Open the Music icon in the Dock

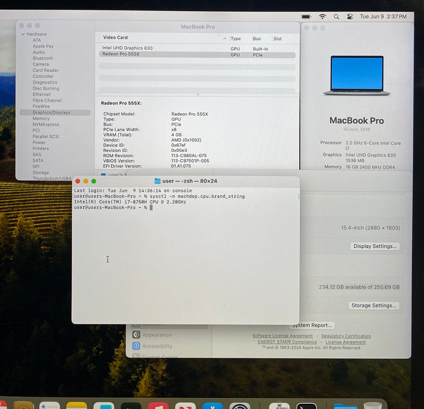(x=158, y=405)
